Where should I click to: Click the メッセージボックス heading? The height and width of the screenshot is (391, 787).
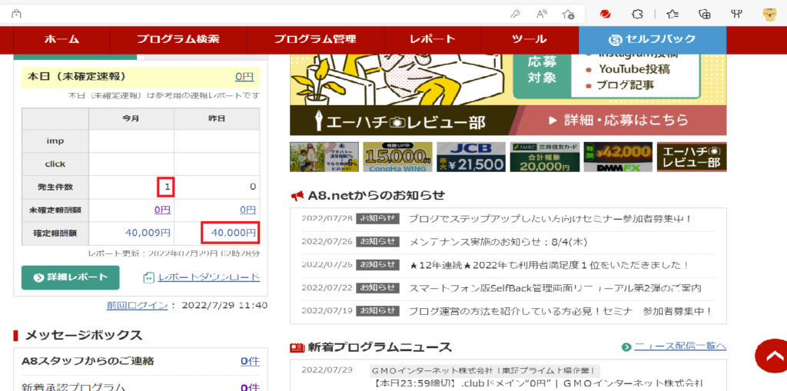[84, 335]
